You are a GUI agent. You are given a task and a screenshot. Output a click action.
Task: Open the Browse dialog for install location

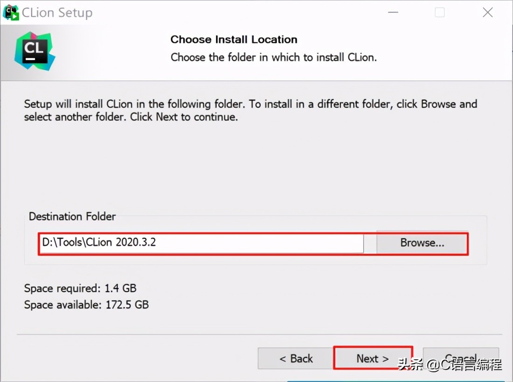421,243
